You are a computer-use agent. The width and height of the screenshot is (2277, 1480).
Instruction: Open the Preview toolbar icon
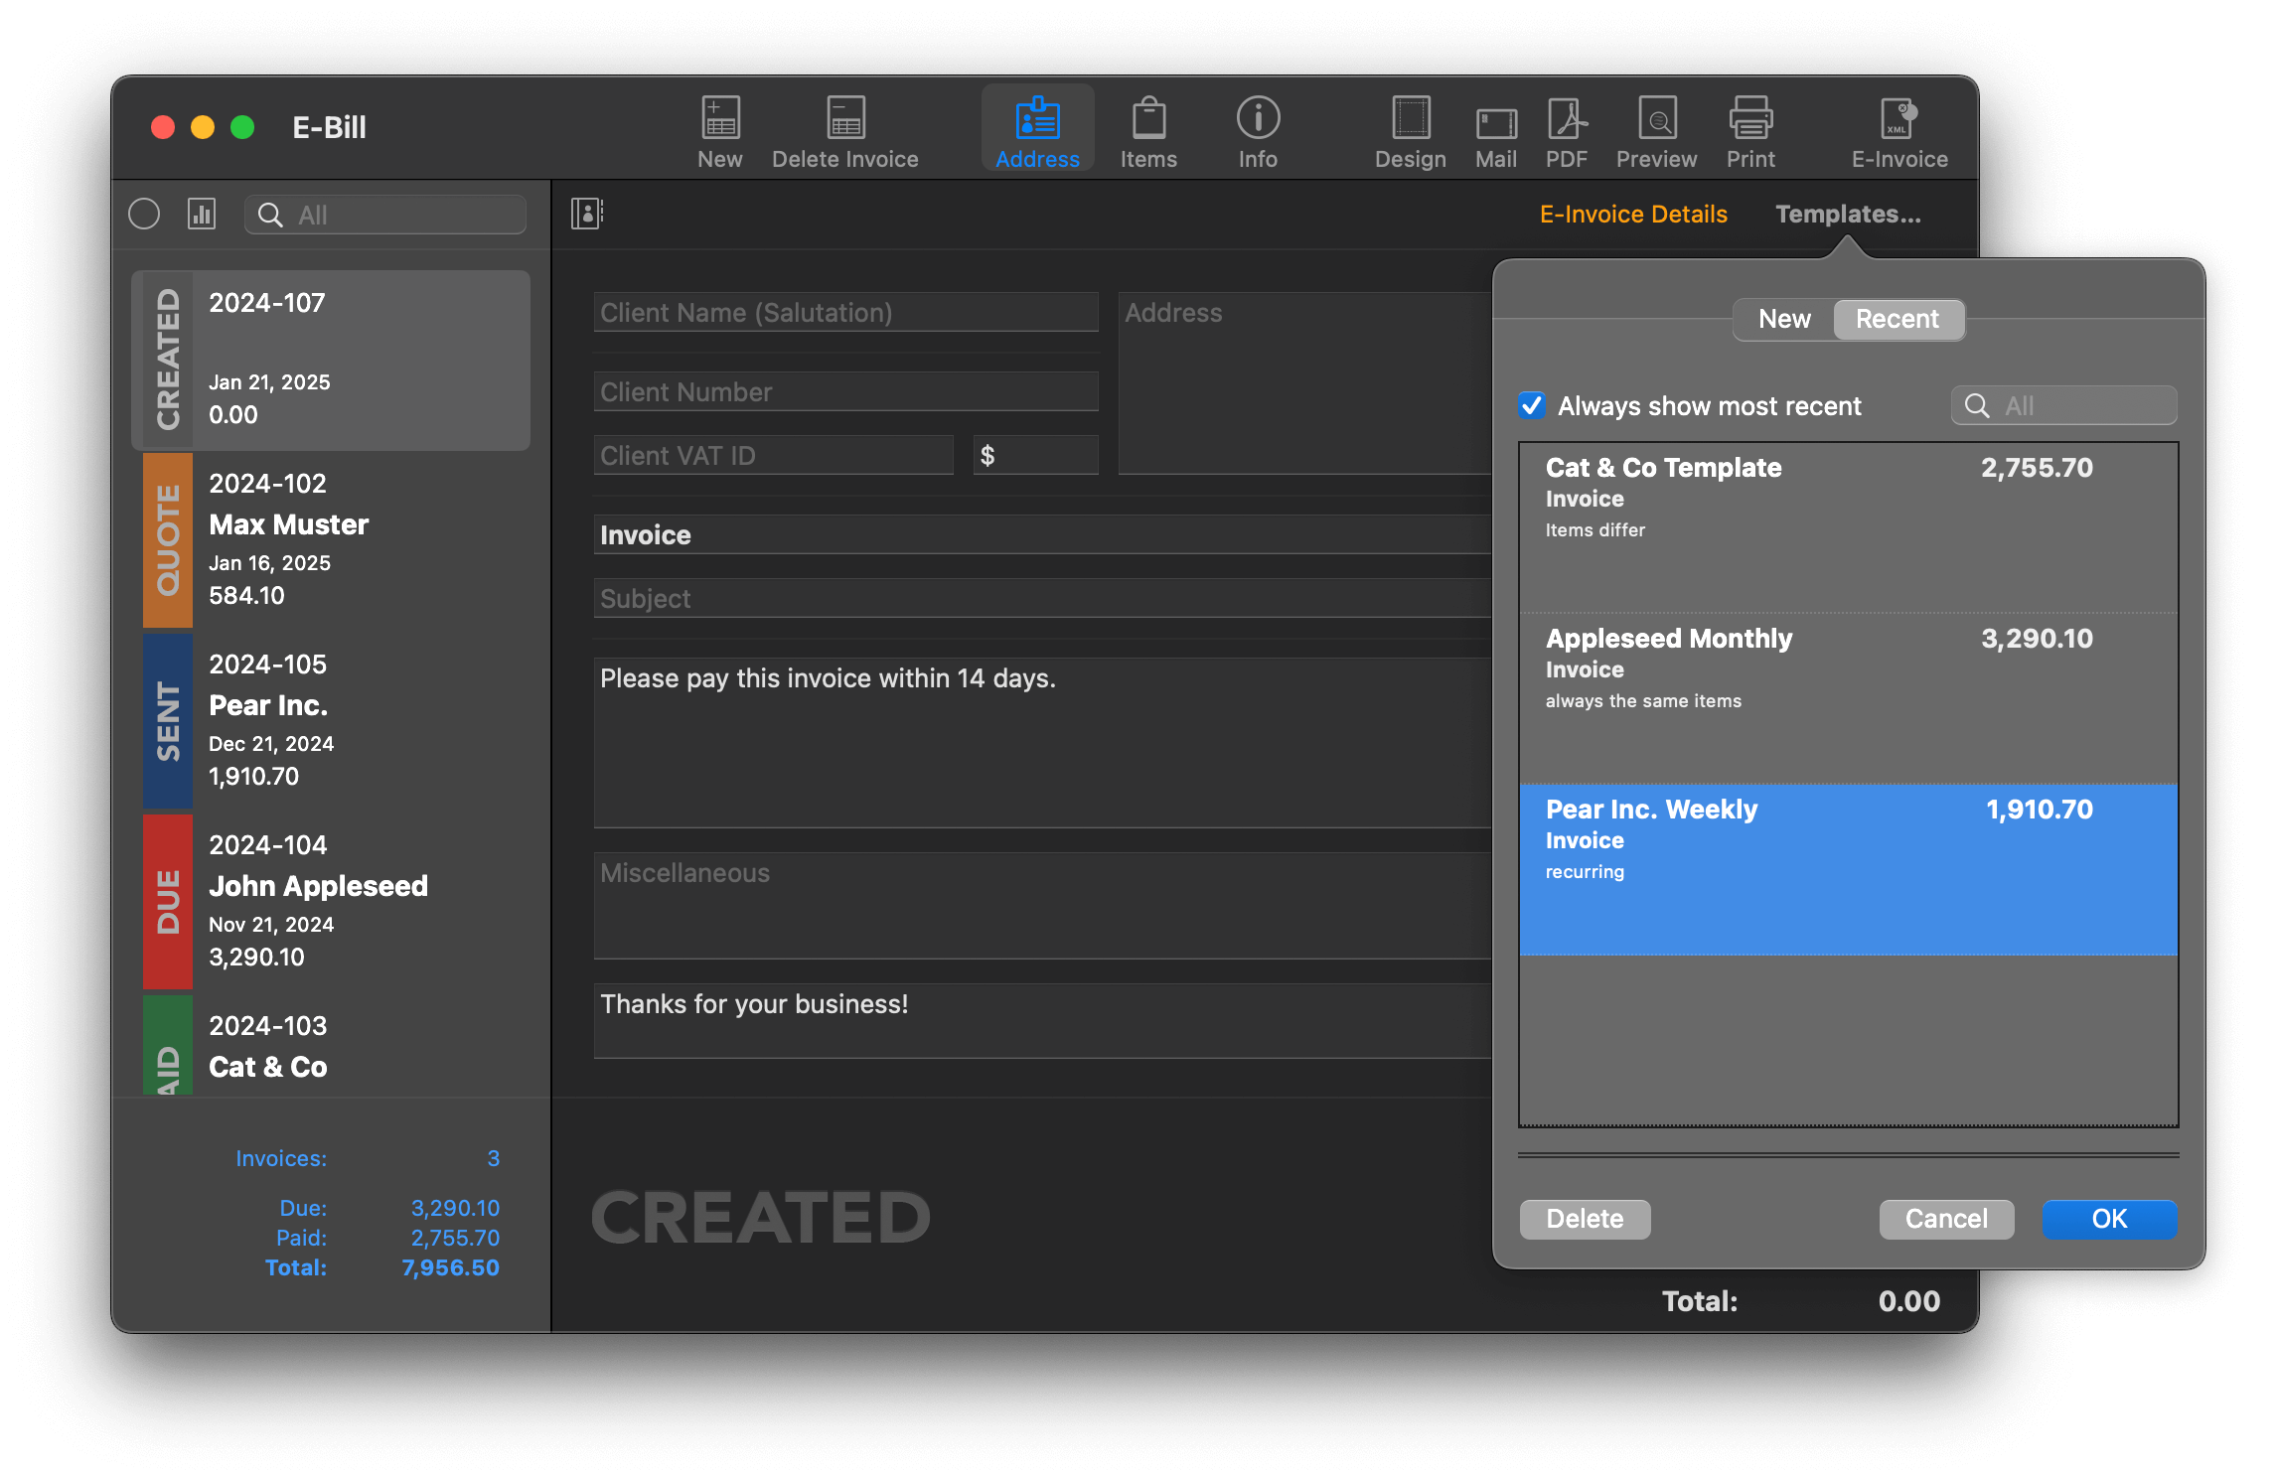coord(1656,119)
